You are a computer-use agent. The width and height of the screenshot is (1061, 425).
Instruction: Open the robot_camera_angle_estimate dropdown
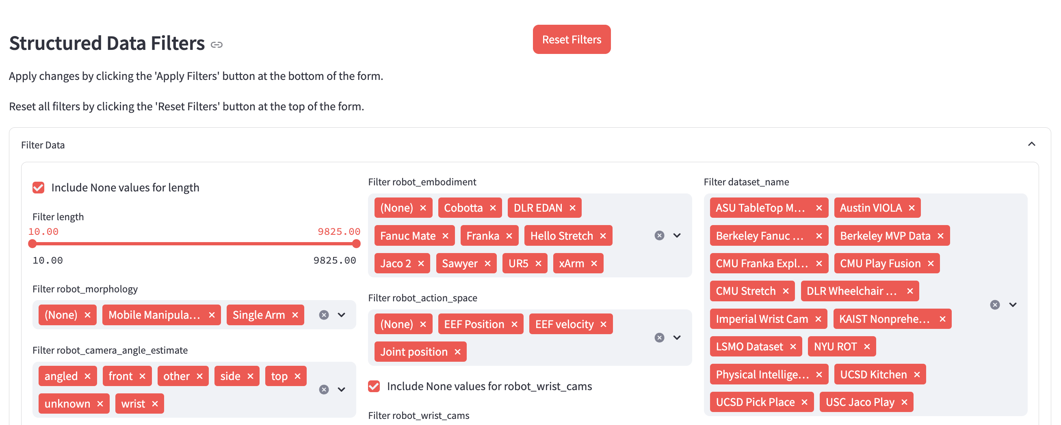tap(342, 389)
